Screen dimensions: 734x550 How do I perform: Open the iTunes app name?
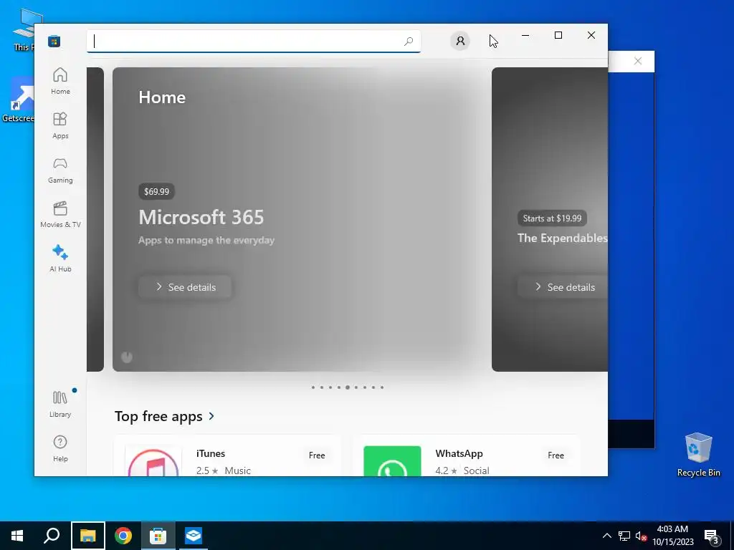(x=211, y=453)
